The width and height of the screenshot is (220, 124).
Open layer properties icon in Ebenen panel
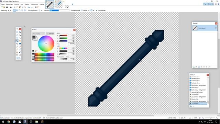coord(209,67)
